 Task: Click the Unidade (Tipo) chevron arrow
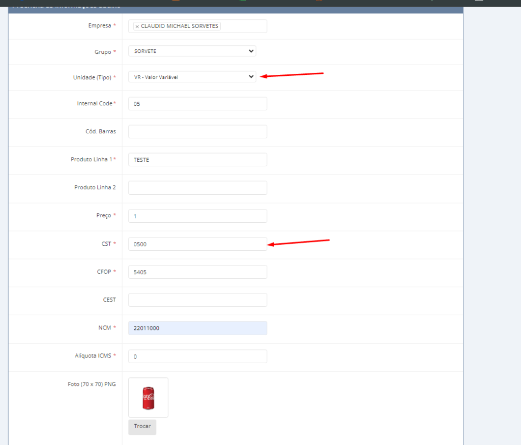click(250, 77)
